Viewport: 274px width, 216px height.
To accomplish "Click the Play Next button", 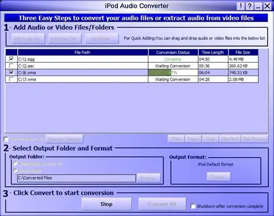I will point(230,139).
